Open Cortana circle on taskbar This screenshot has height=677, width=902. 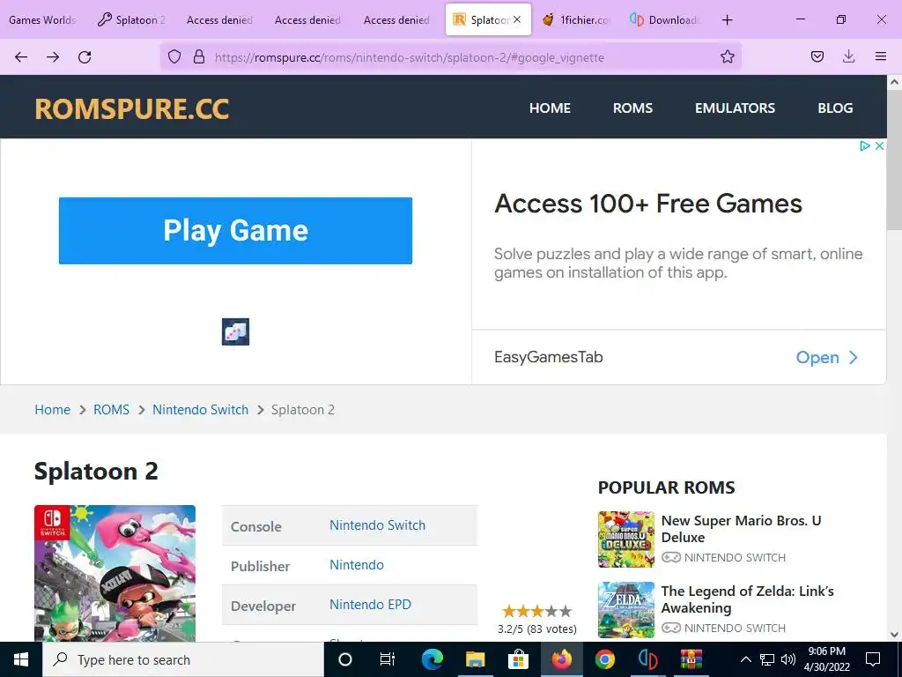[x=345, y=659]
